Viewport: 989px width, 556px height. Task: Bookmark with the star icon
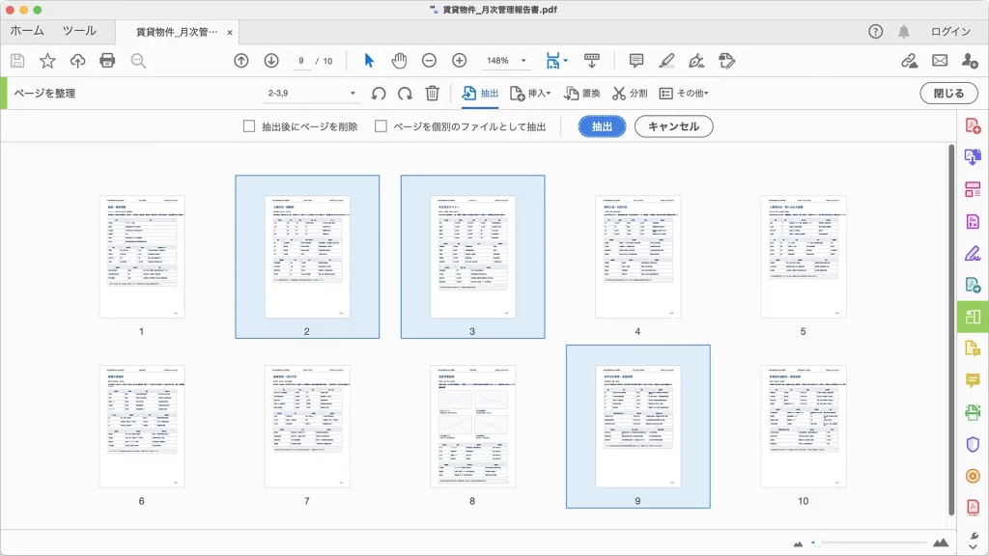[47, 61]
